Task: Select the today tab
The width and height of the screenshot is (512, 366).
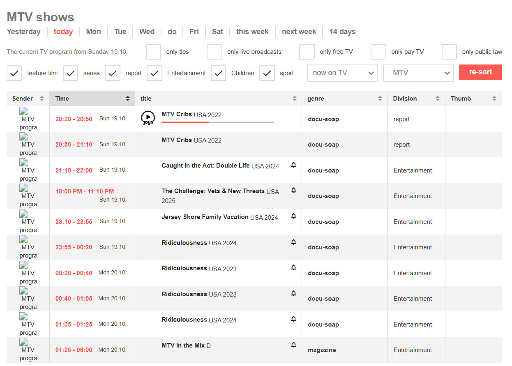Action: [63, 32]
